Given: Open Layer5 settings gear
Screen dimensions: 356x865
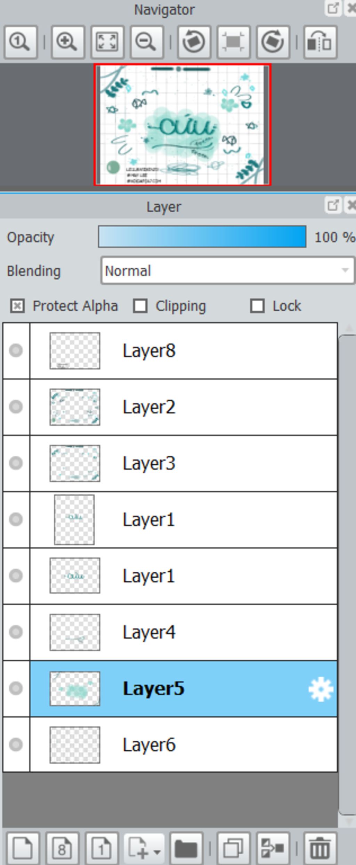Looking at the screenshot, I should coord(321,689).
